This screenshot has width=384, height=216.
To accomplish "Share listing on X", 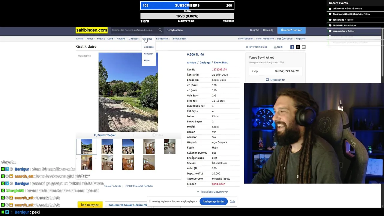I will click(298, 47).
